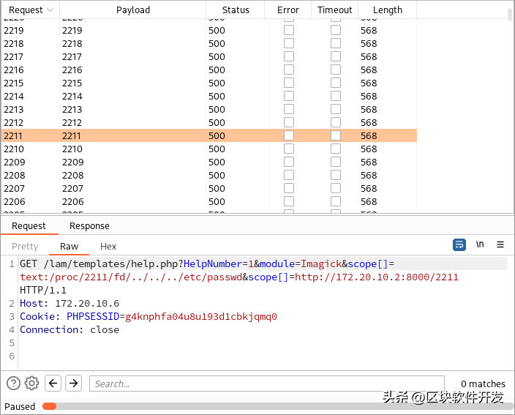Click the Paused status label

tap(20, 406)
